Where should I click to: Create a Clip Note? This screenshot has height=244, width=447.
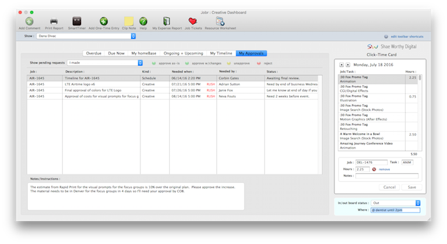128,21
